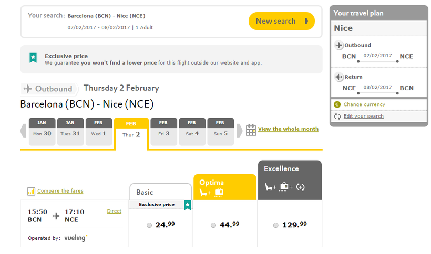Click the Direct flight link
This screenshot has width=431, height=254.
[x=114, y=211]
